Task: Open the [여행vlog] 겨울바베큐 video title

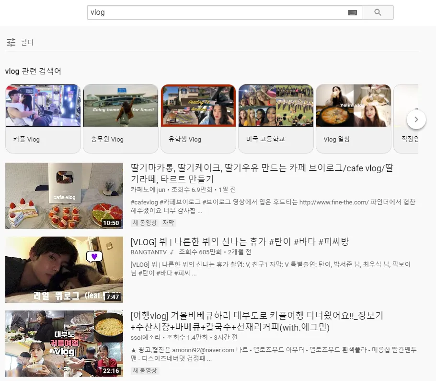Action: (x=257, y=321)
